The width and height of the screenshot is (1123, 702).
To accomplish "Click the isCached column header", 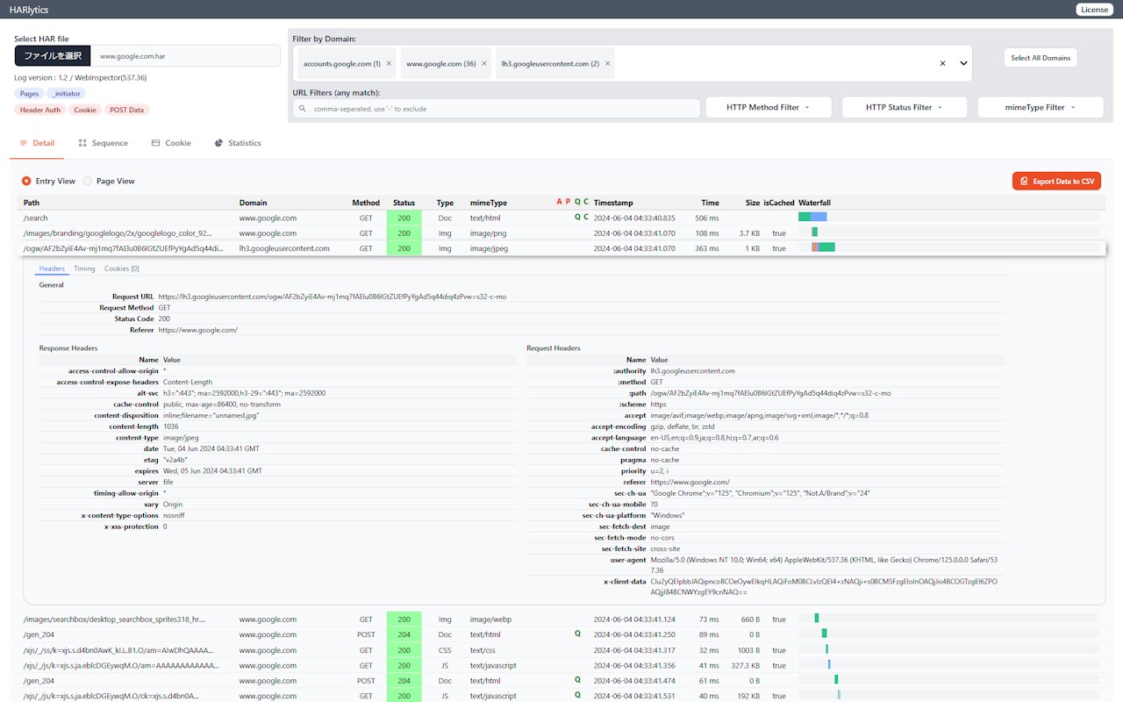I will click(x=778, y=203).
